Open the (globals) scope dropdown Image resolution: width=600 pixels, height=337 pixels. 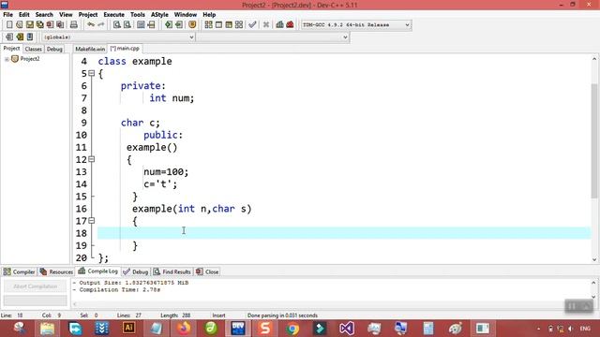click(118, 37)
